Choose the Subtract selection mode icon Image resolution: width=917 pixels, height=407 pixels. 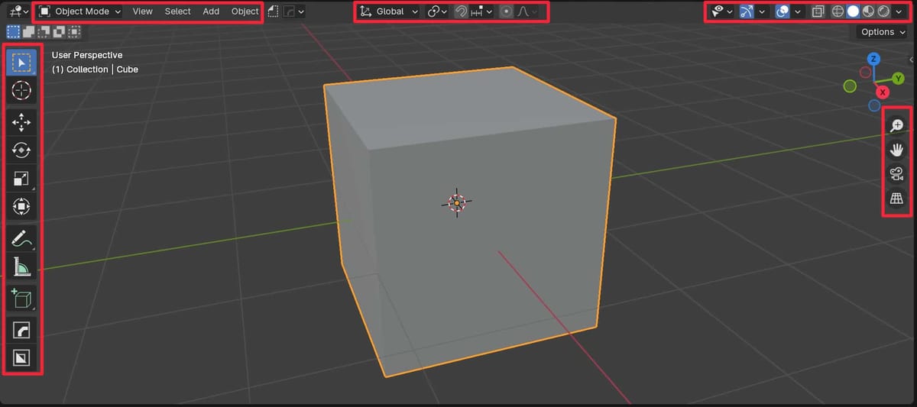coord(44,32)
